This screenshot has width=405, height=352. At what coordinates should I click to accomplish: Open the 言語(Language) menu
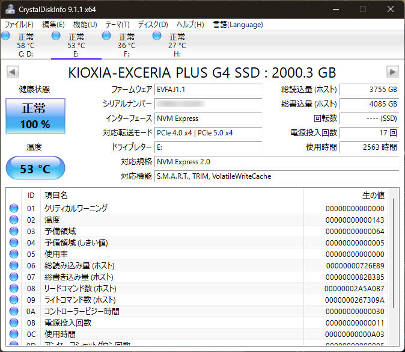pos(238,25)
